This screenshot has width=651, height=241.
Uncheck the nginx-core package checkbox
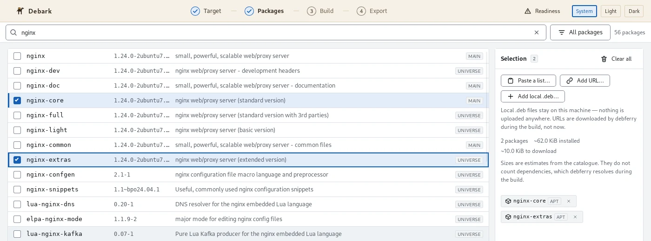(x=17, y=101)
